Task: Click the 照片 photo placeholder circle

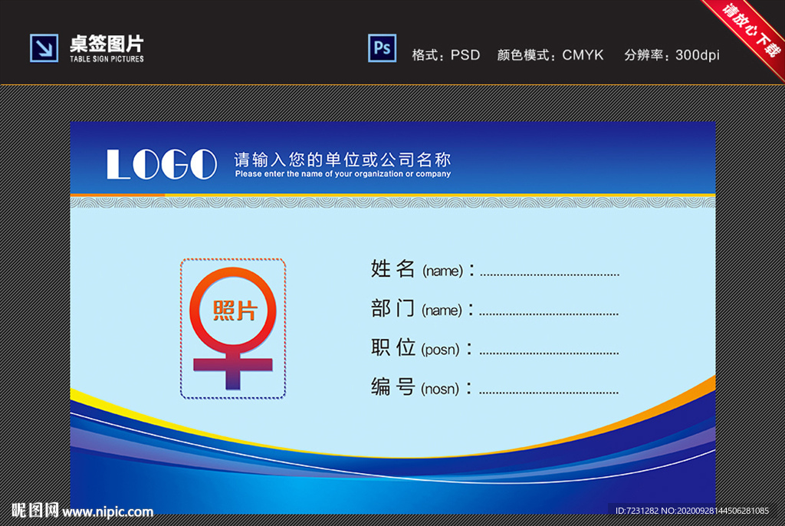Action: pos(233,310)
